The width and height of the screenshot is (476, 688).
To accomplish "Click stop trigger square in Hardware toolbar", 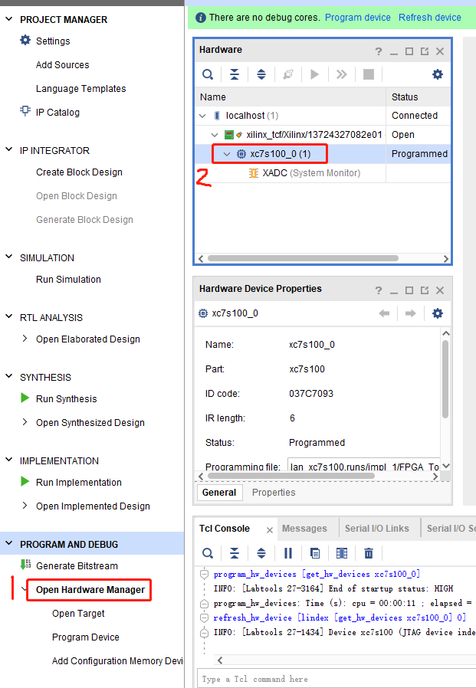I will [369, 74].
